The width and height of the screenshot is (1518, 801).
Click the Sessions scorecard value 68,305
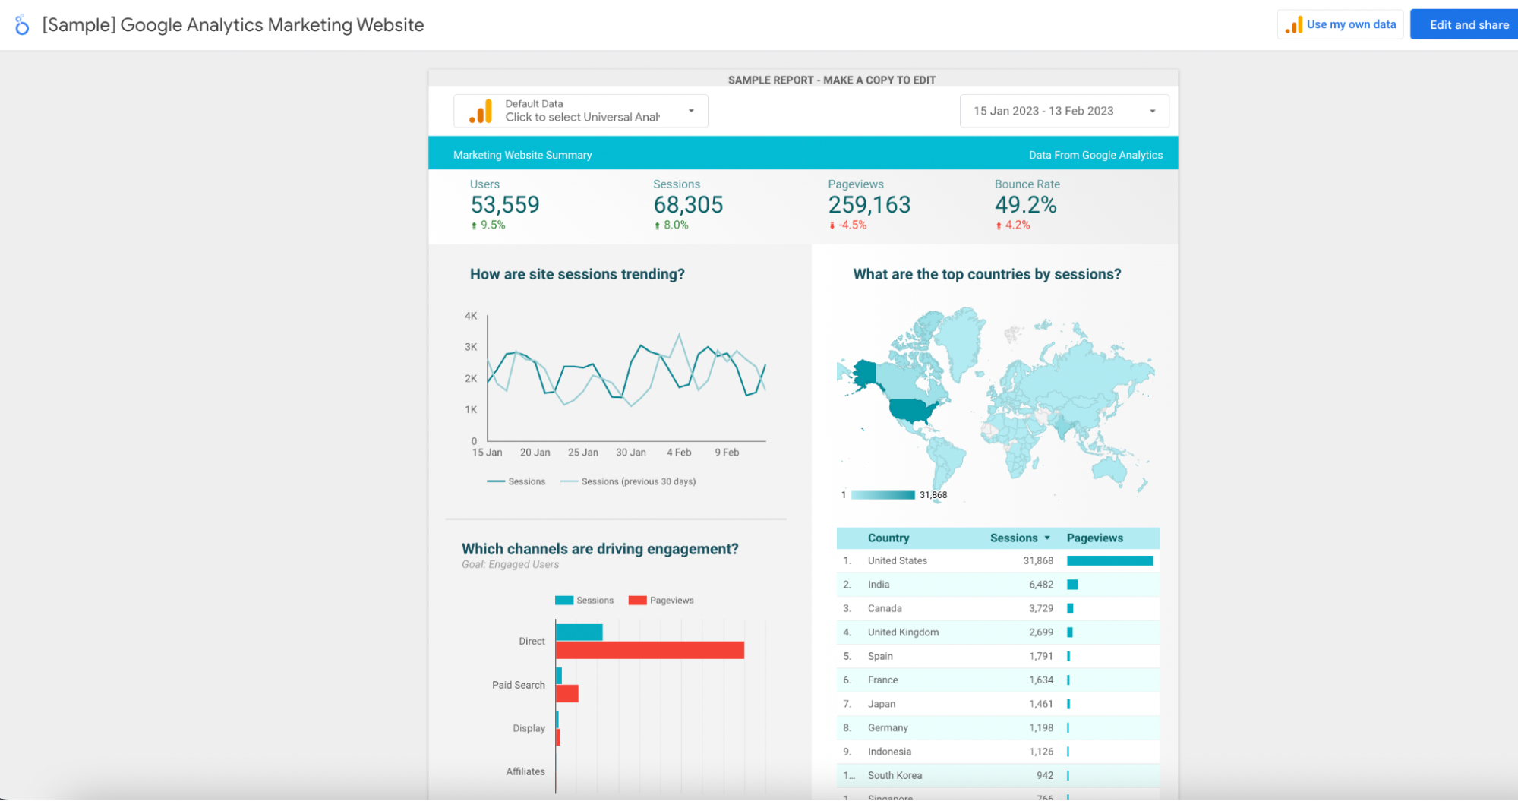click(x=688, y=205)
